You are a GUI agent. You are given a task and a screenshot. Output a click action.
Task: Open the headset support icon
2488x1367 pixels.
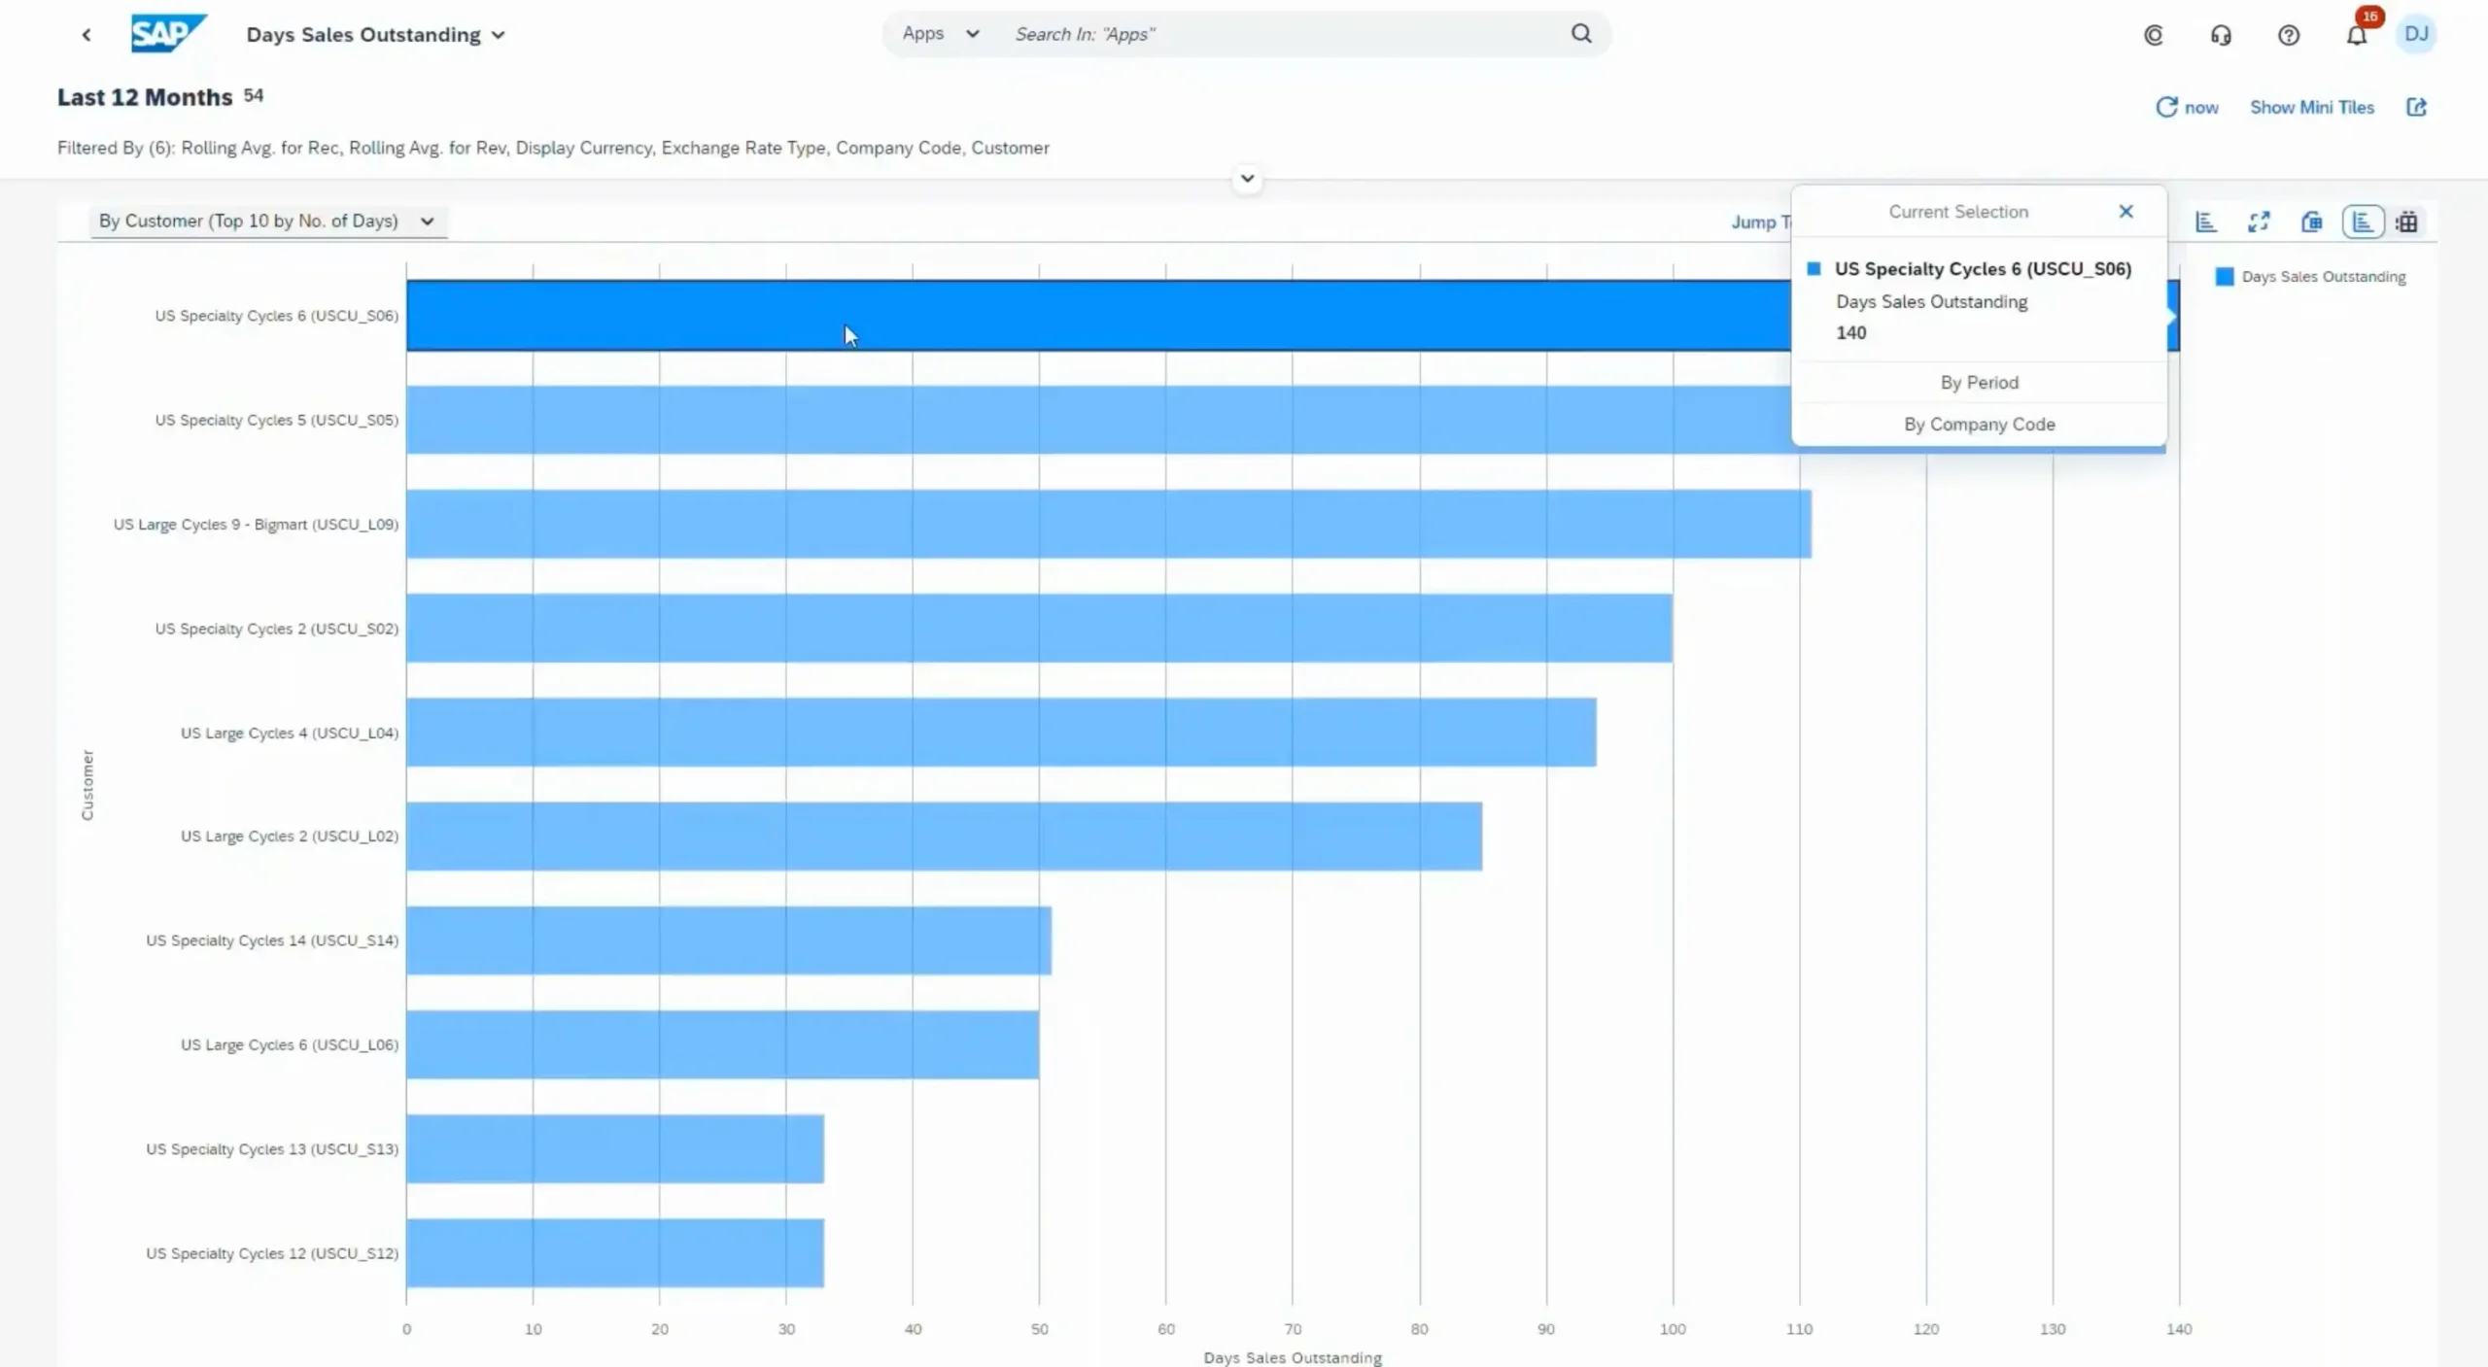2221,36
